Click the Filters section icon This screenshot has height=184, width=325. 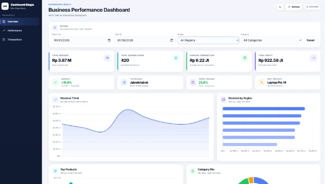(55, 27)
